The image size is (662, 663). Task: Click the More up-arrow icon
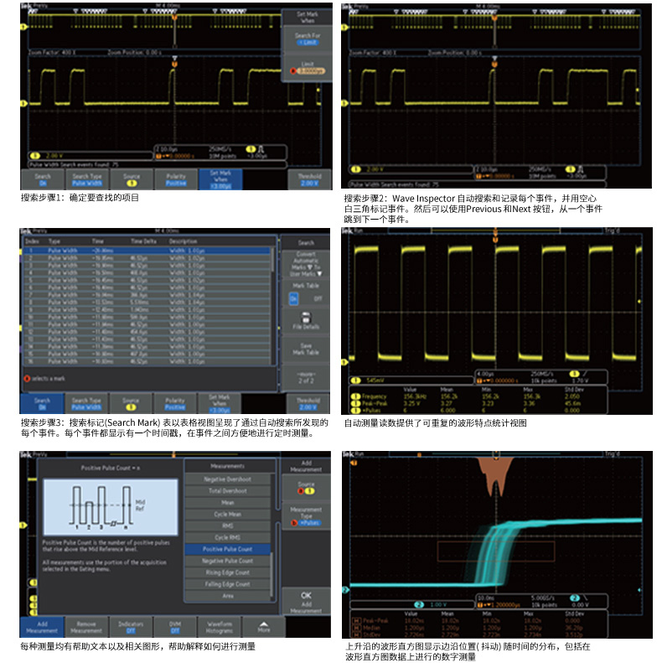click(264, 623)
